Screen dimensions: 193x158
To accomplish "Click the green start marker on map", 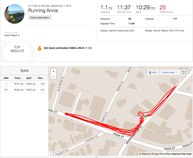I will 145,116.
